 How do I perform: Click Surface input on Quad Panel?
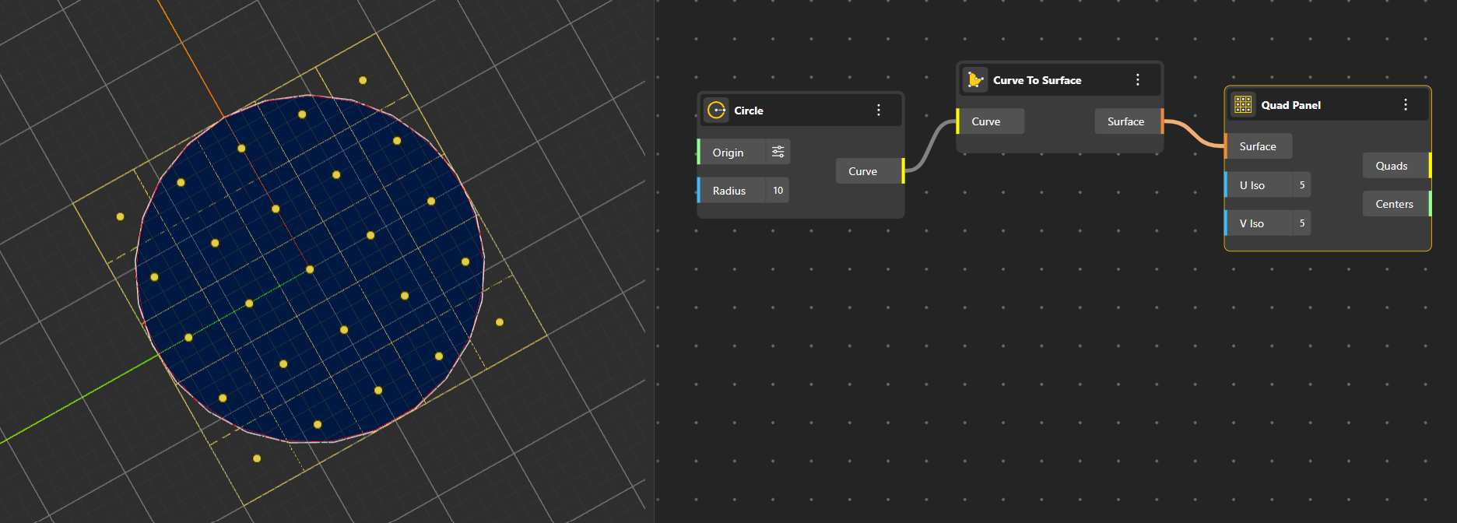pyautogui.click(x=1259, y=146)
